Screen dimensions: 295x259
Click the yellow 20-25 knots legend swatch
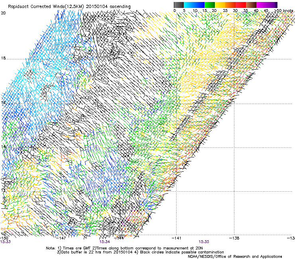pos(220,5)
